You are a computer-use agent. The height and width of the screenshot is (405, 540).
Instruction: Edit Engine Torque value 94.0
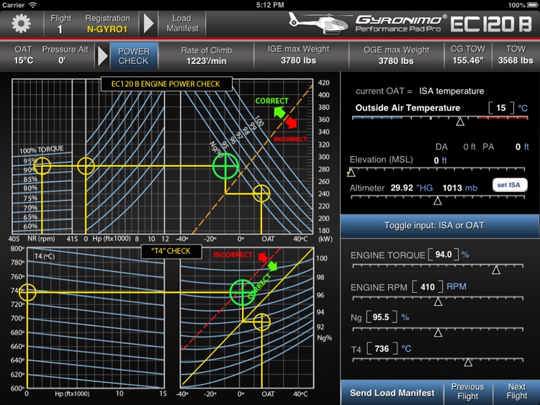(x=444, y=255)
